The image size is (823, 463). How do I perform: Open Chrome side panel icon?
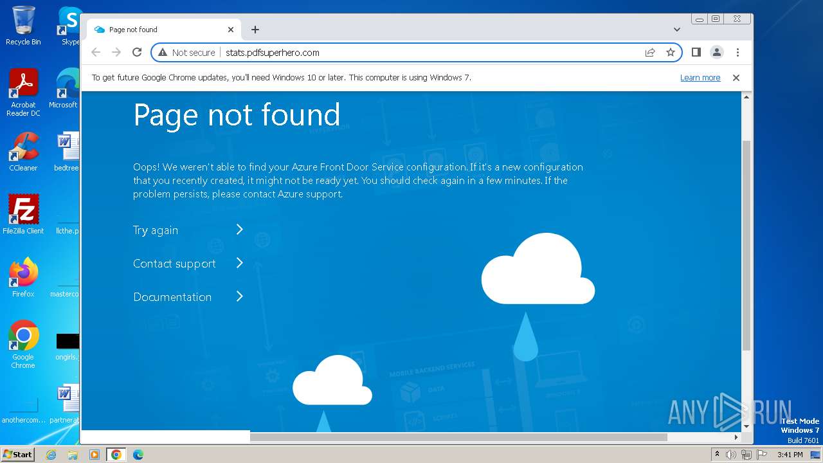click(696, 53)
